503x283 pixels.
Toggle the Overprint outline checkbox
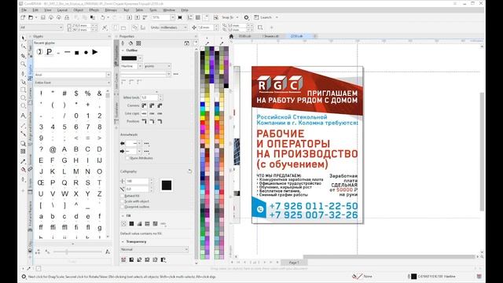[123, 207]
